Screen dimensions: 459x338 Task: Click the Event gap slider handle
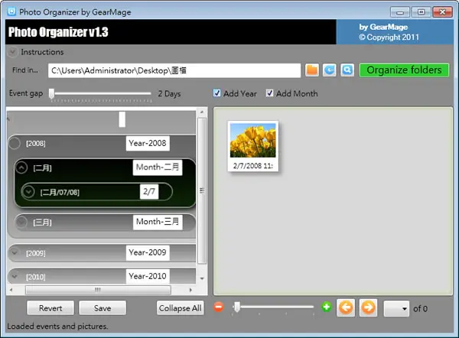tap(51, 93)
